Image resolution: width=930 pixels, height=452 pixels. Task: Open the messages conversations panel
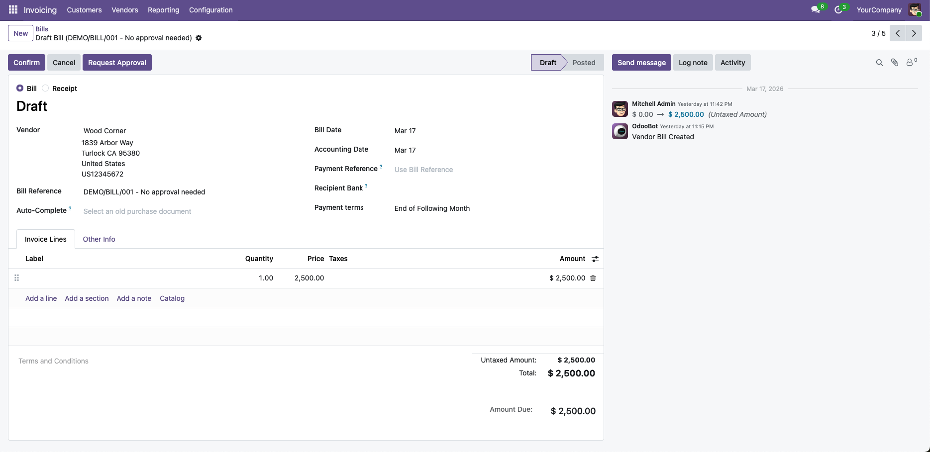816,9
